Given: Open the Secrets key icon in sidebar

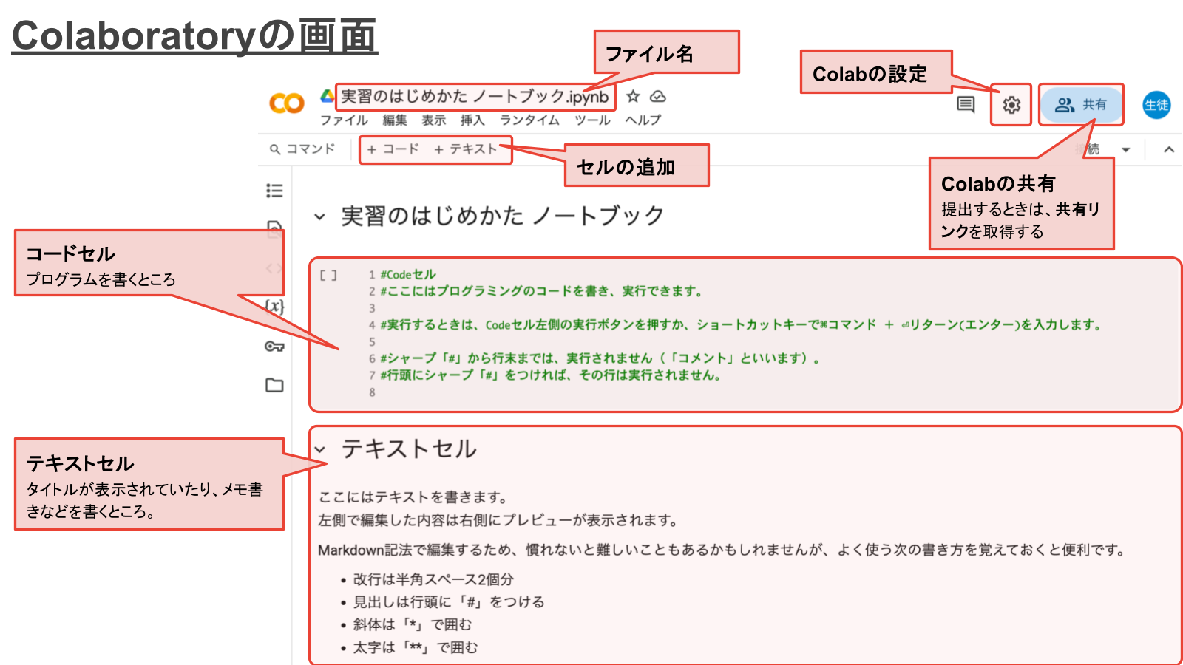Looking at the screenshot, I should 274,346.
